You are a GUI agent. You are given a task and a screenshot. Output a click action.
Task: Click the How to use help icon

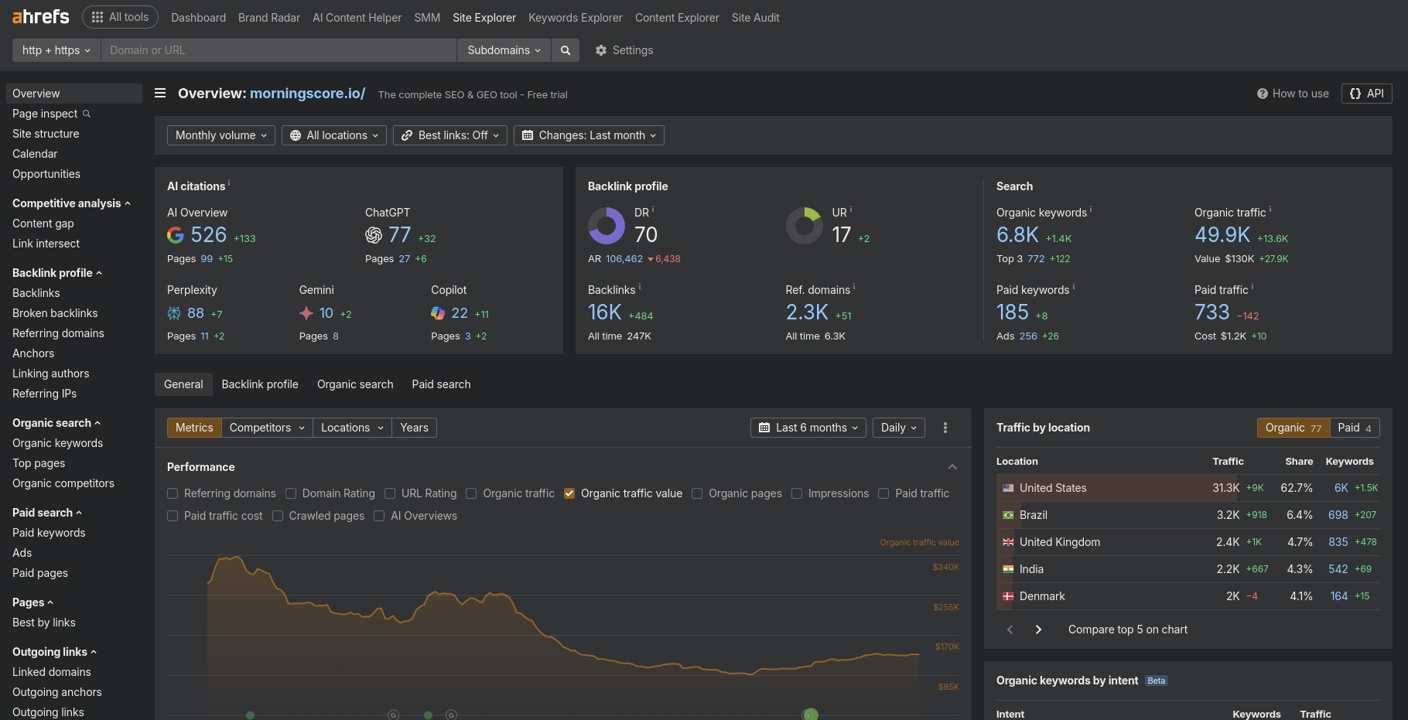pos(1263,94)
